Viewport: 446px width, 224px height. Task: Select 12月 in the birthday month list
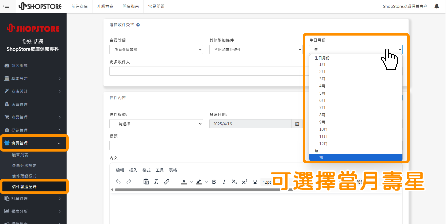coord(356,144)
